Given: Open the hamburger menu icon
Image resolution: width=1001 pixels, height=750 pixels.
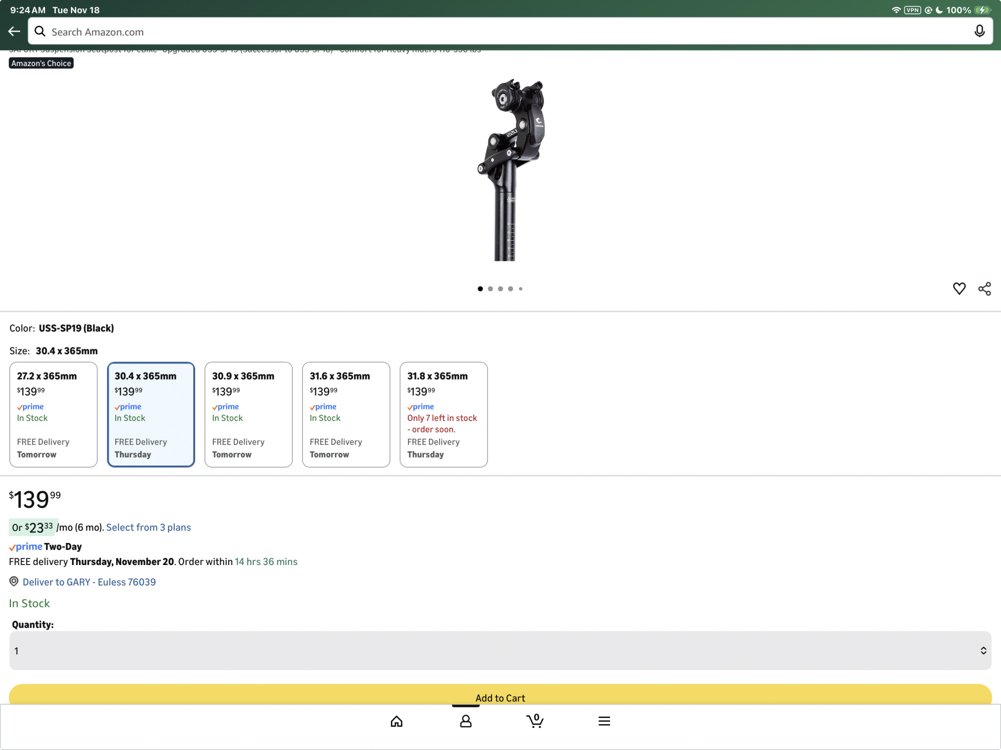Looking at the screenshot, I should 604,721.
